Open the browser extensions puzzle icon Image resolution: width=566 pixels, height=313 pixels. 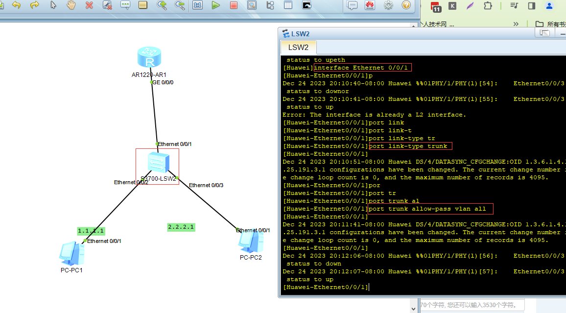click(488, 6)
